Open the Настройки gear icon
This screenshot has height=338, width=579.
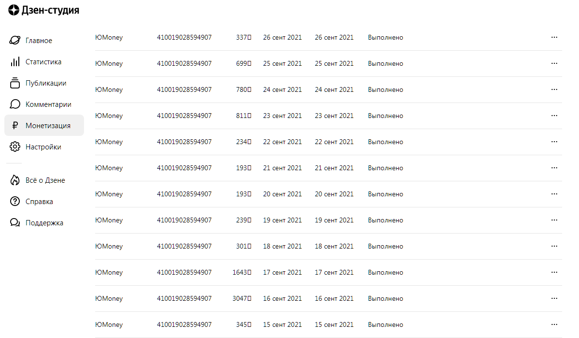[15, 147]
